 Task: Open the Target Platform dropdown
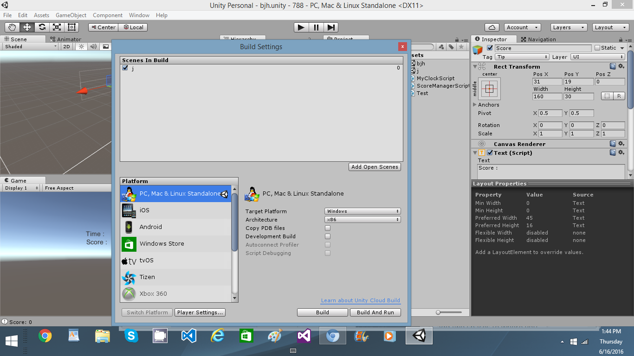click(362, 211)
